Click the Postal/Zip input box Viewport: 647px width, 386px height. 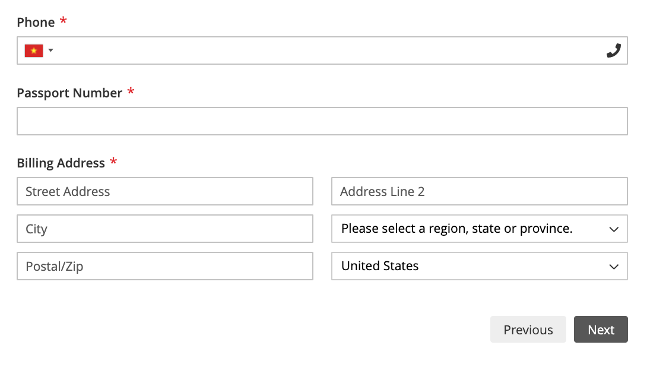(165, 266)
